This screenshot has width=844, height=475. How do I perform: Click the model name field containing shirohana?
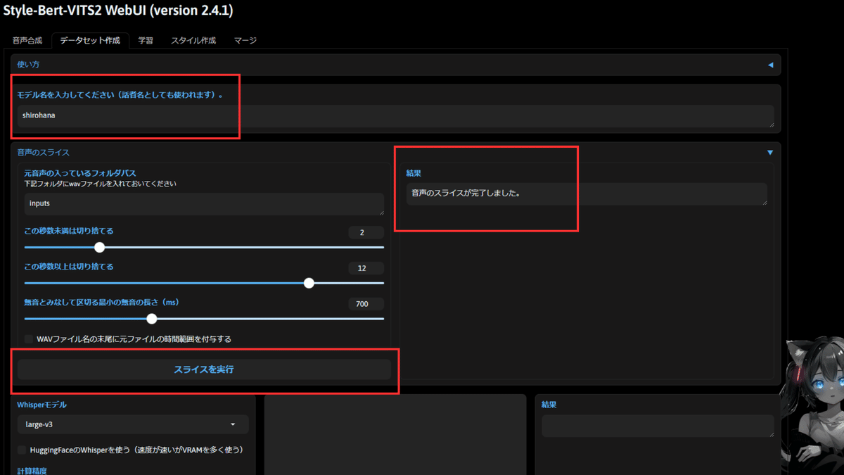(395, 116)
